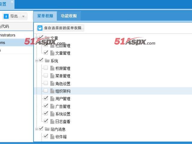Select the 组织架构 tree item label

click(x=63, y=91)
